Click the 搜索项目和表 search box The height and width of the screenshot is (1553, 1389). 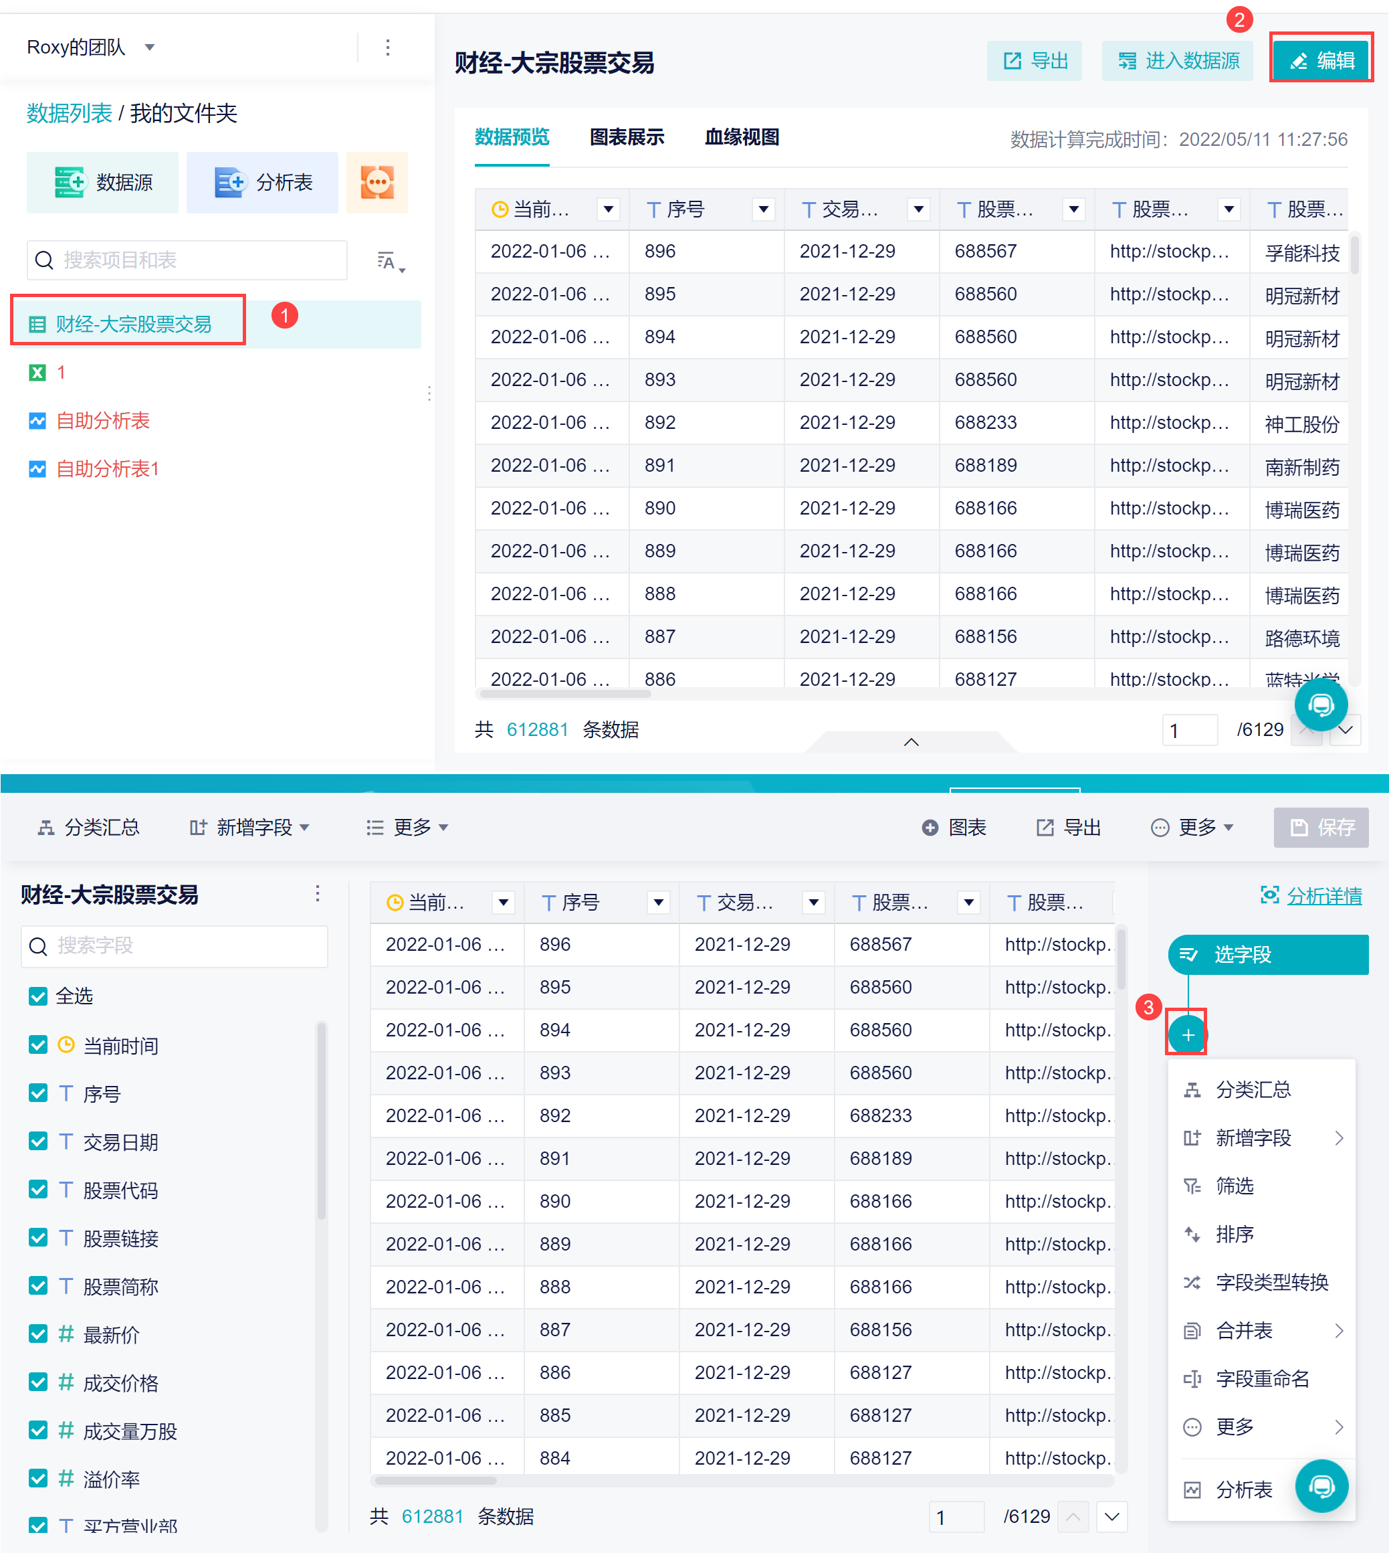coord(187,260)
